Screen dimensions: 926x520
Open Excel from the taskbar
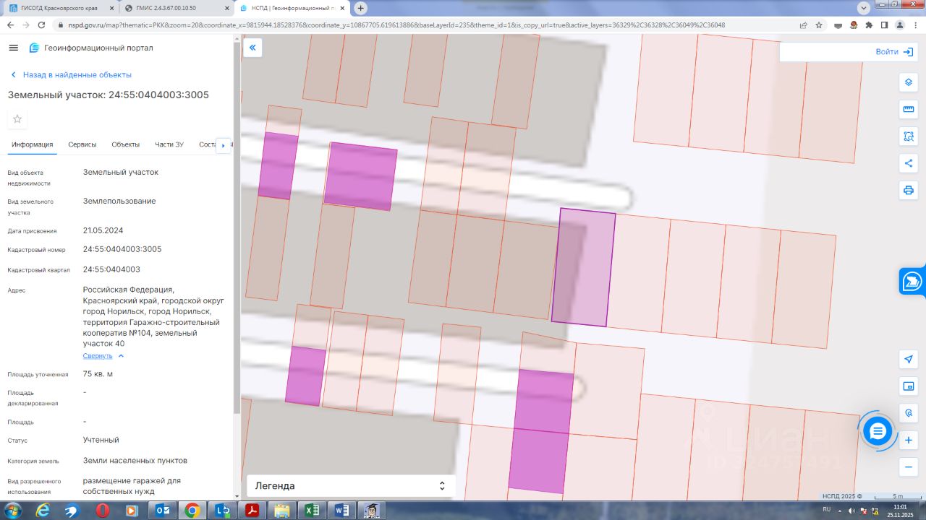(312, 511)
